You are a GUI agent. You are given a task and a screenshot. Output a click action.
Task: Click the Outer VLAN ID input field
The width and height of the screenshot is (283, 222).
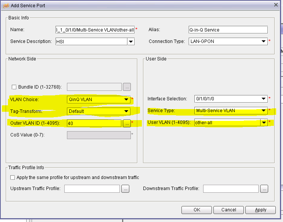tap(94, 123)
